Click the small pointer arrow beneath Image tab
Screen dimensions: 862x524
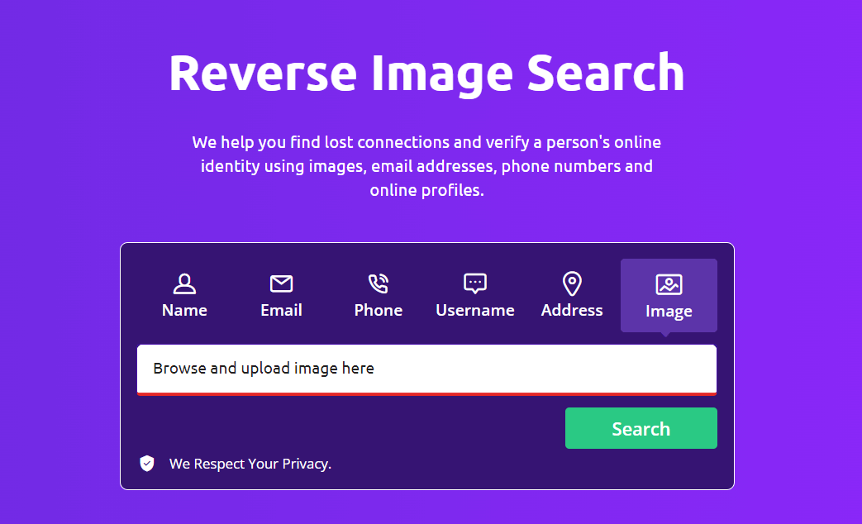coord(665,335)
